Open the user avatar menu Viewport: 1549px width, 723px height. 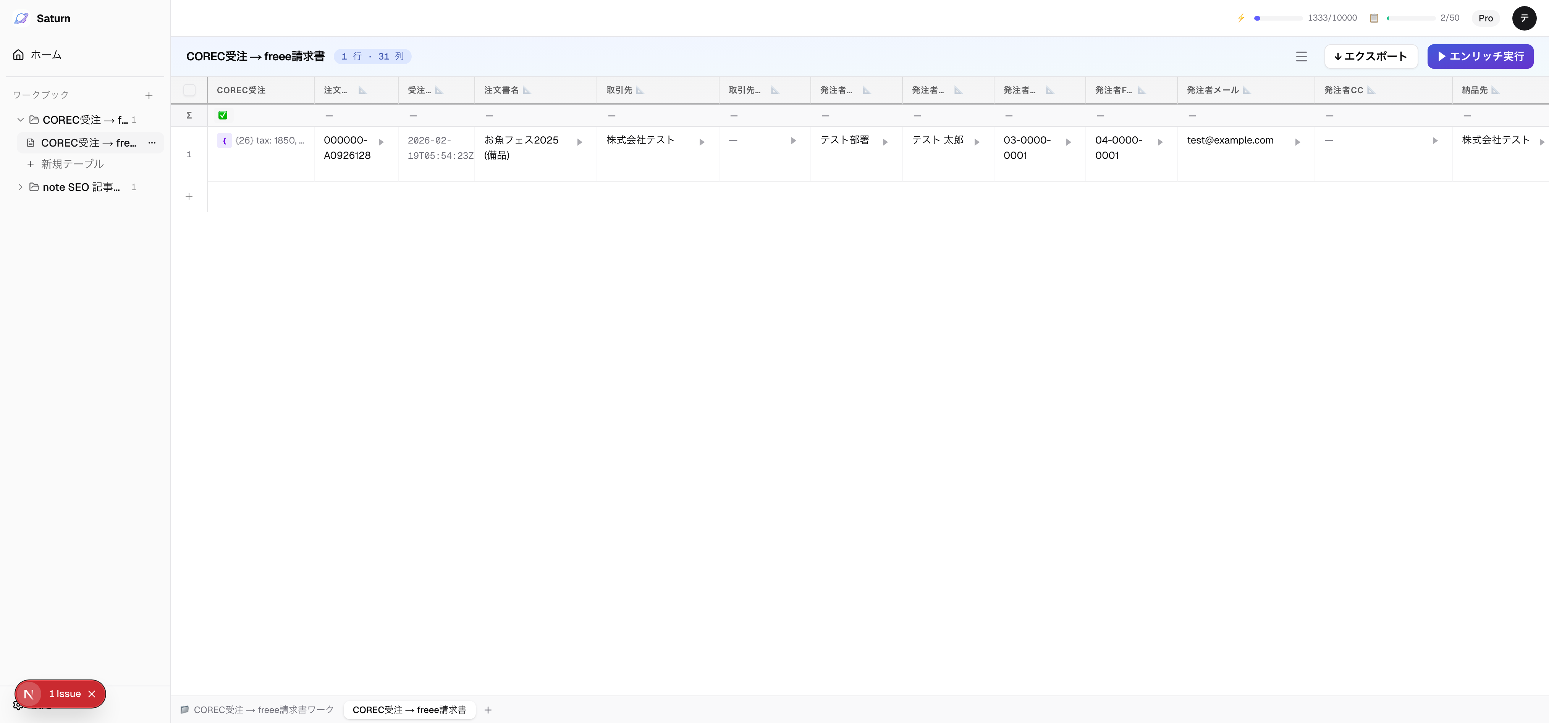(1524, 18)
